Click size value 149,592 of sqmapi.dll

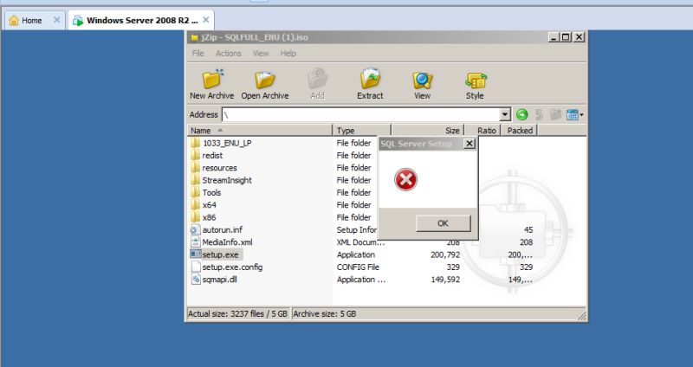[445, 280]
